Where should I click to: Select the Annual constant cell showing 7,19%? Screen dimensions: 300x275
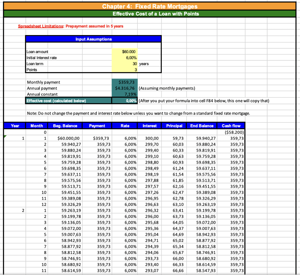(124, 94)
